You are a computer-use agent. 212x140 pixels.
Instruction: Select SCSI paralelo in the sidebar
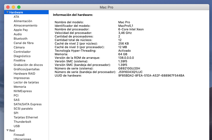tap(23, 109)
